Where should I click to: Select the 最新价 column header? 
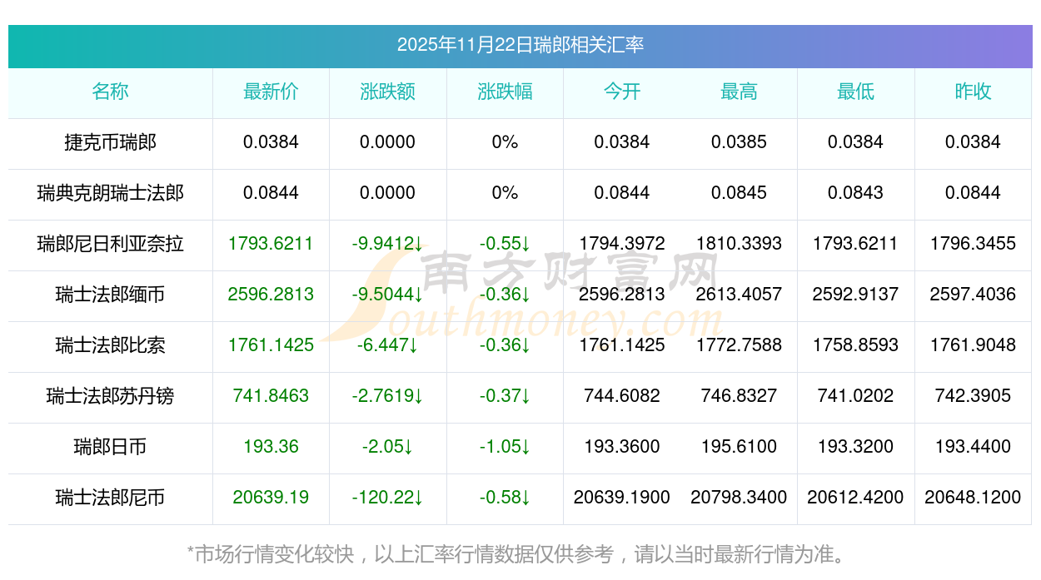point(271,92)
